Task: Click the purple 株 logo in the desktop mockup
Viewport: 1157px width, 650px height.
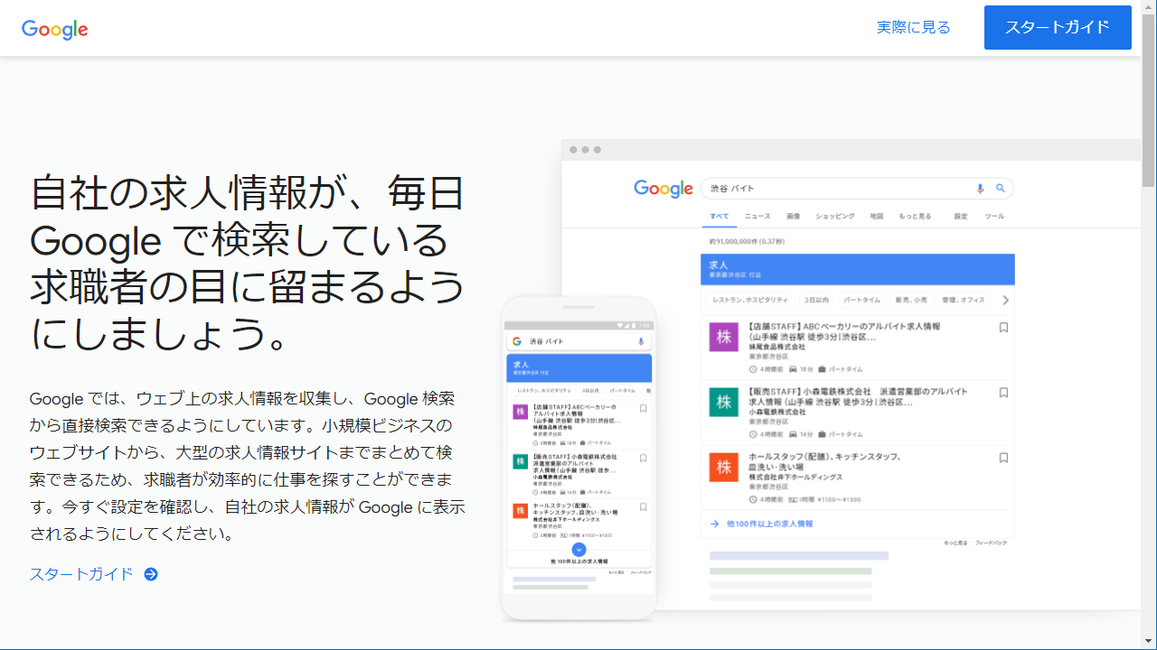Action: pyautogui.click(x=724, y=337)
